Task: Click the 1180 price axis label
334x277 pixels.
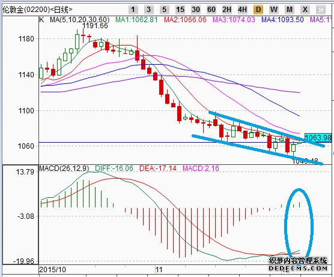Action: click(26, 39)
